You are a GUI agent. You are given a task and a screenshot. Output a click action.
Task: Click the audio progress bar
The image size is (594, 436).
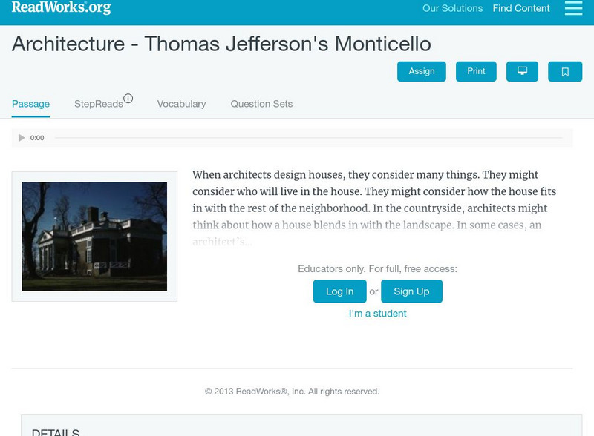tap(312, 138)
